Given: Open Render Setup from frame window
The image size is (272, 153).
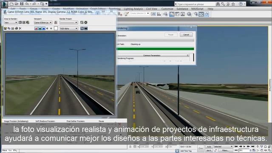Looking at the screenshot, I should click(x=82, y=23).
